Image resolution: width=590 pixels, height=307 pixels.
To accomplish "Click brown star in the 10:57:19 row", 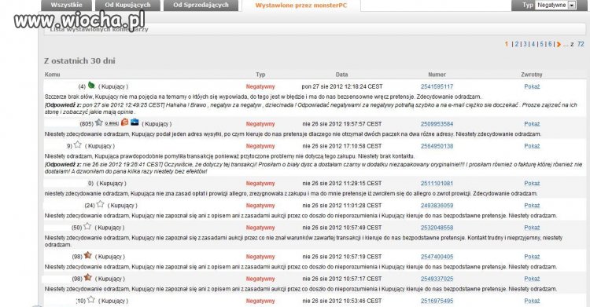I will tap(87, 255).
